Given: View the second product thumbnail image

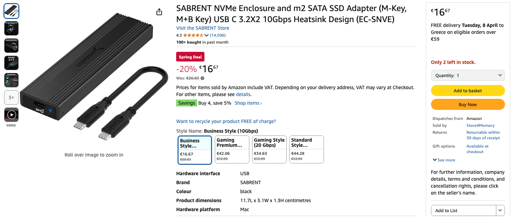Looking at the screenshot, I should (x=11, y=28).
